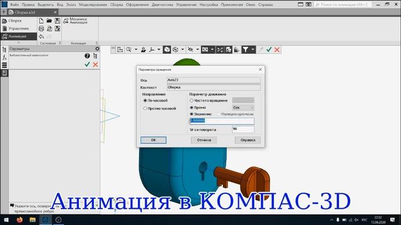Open Сек time units dropdown
401x225 pixels.
point(243,107)
